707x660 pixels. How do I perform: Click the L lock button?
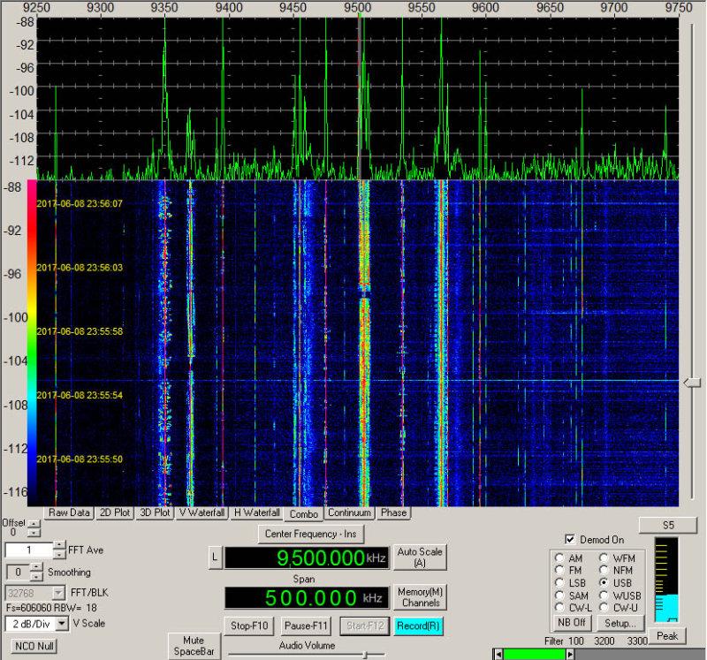coord(215,558)
